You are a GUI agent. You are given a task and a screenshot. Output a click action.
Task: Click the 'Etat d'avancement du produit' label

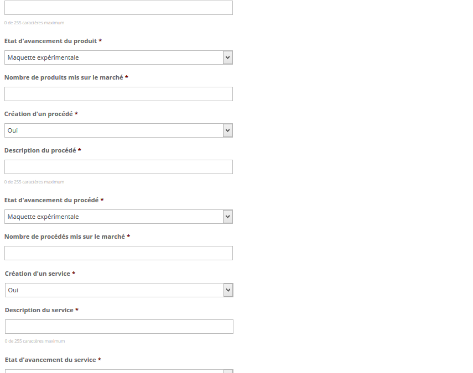click(x=50, y=41)
